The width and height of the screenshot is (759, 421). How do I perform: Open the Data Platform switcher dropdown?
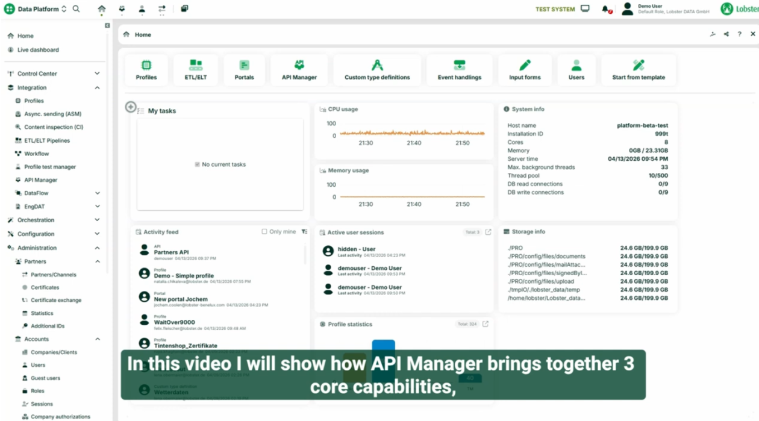(x=64, y=9)
